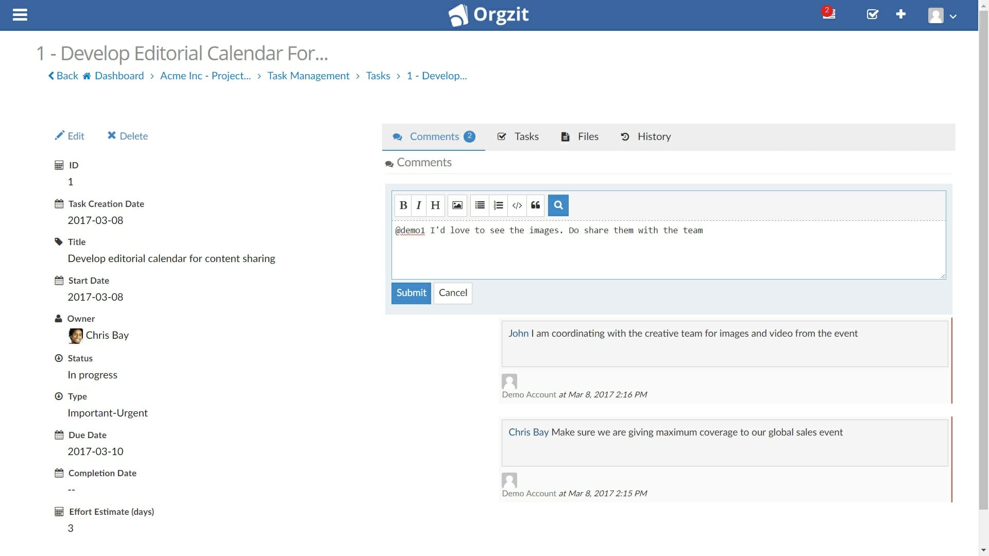This screenshot has width=989, height=556.
Task: Submit the typed comment
Action: point(411,293)
